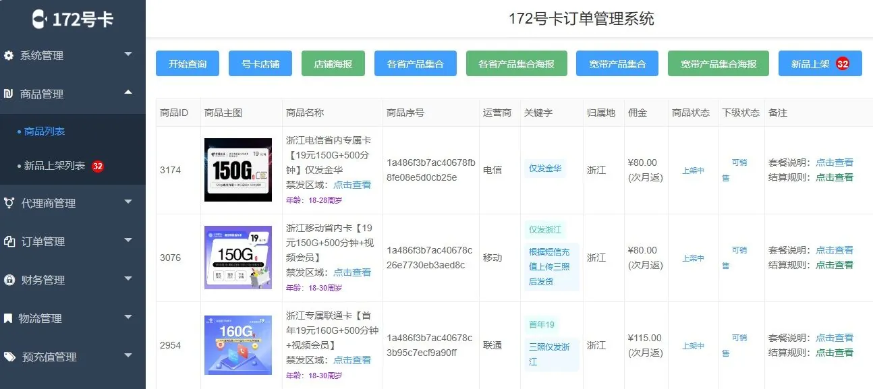This screenshot has height=389, width=873.
Task: Click the lock icon beside 财务管理
Action: (x=9, y=280)
